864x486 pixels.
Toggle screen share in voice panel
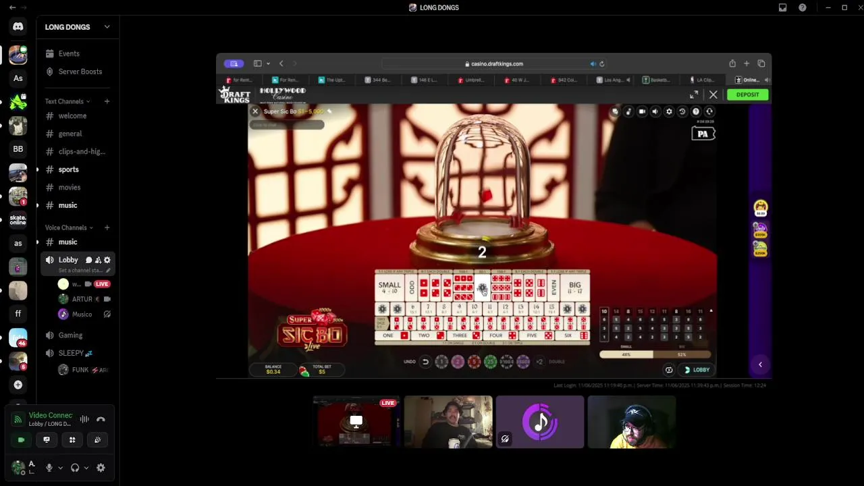click(47, 439)
